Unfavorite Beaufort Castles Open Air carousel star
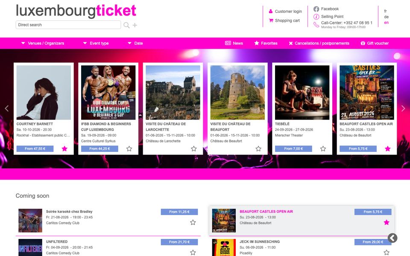The image size is (410, 256). pyautogui.click(x=388, y=148)
